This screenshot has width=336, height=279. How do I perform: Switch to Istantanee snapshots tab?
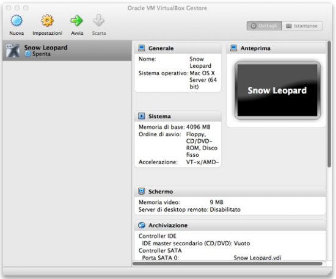[302, 26]
